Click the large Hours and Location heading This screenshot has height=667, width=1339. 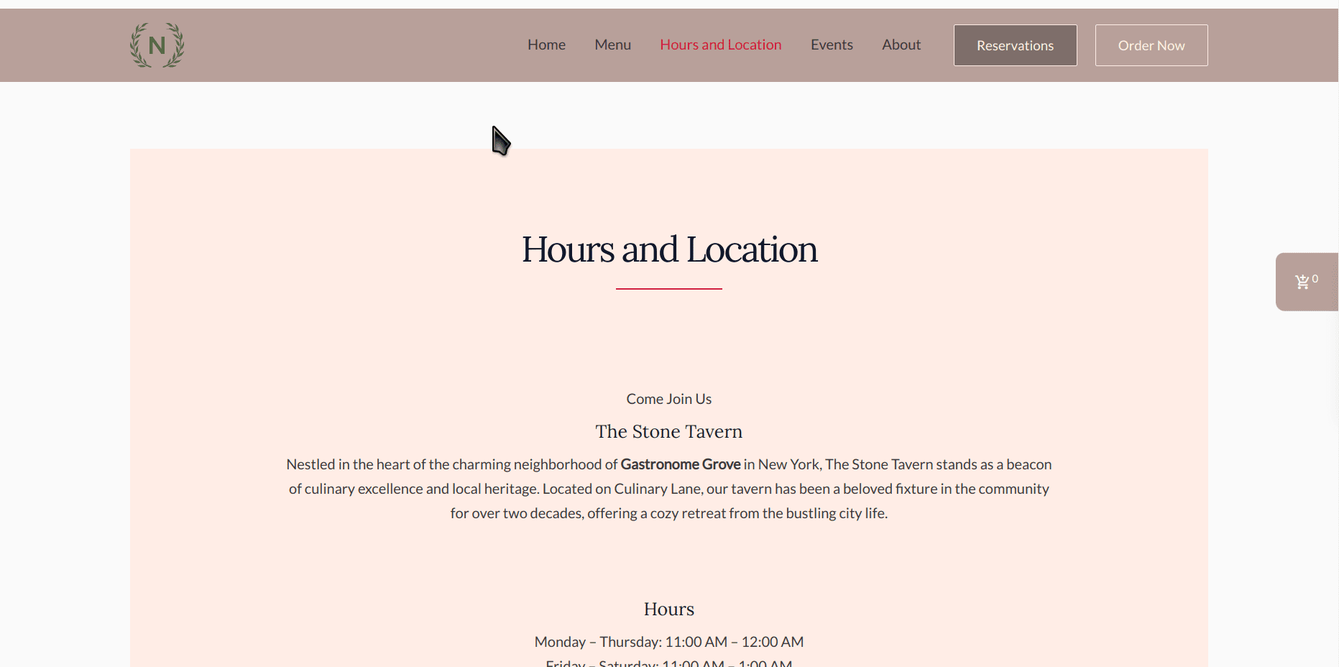click(669, 249)
